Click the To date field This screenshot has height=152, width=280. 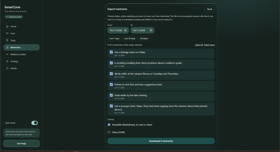coord(142,30)
